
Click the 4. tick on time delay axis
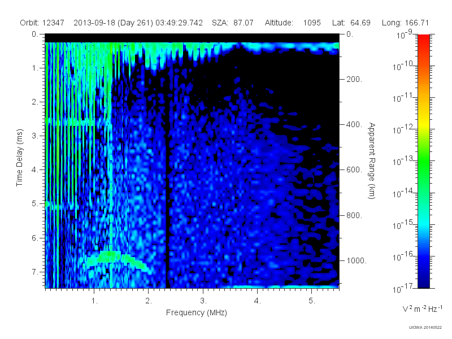click(x=34, y=170)
